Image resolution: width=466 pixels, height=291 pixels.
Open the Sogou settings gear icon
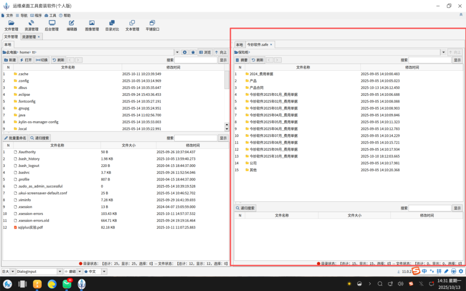tap(461, 271)
